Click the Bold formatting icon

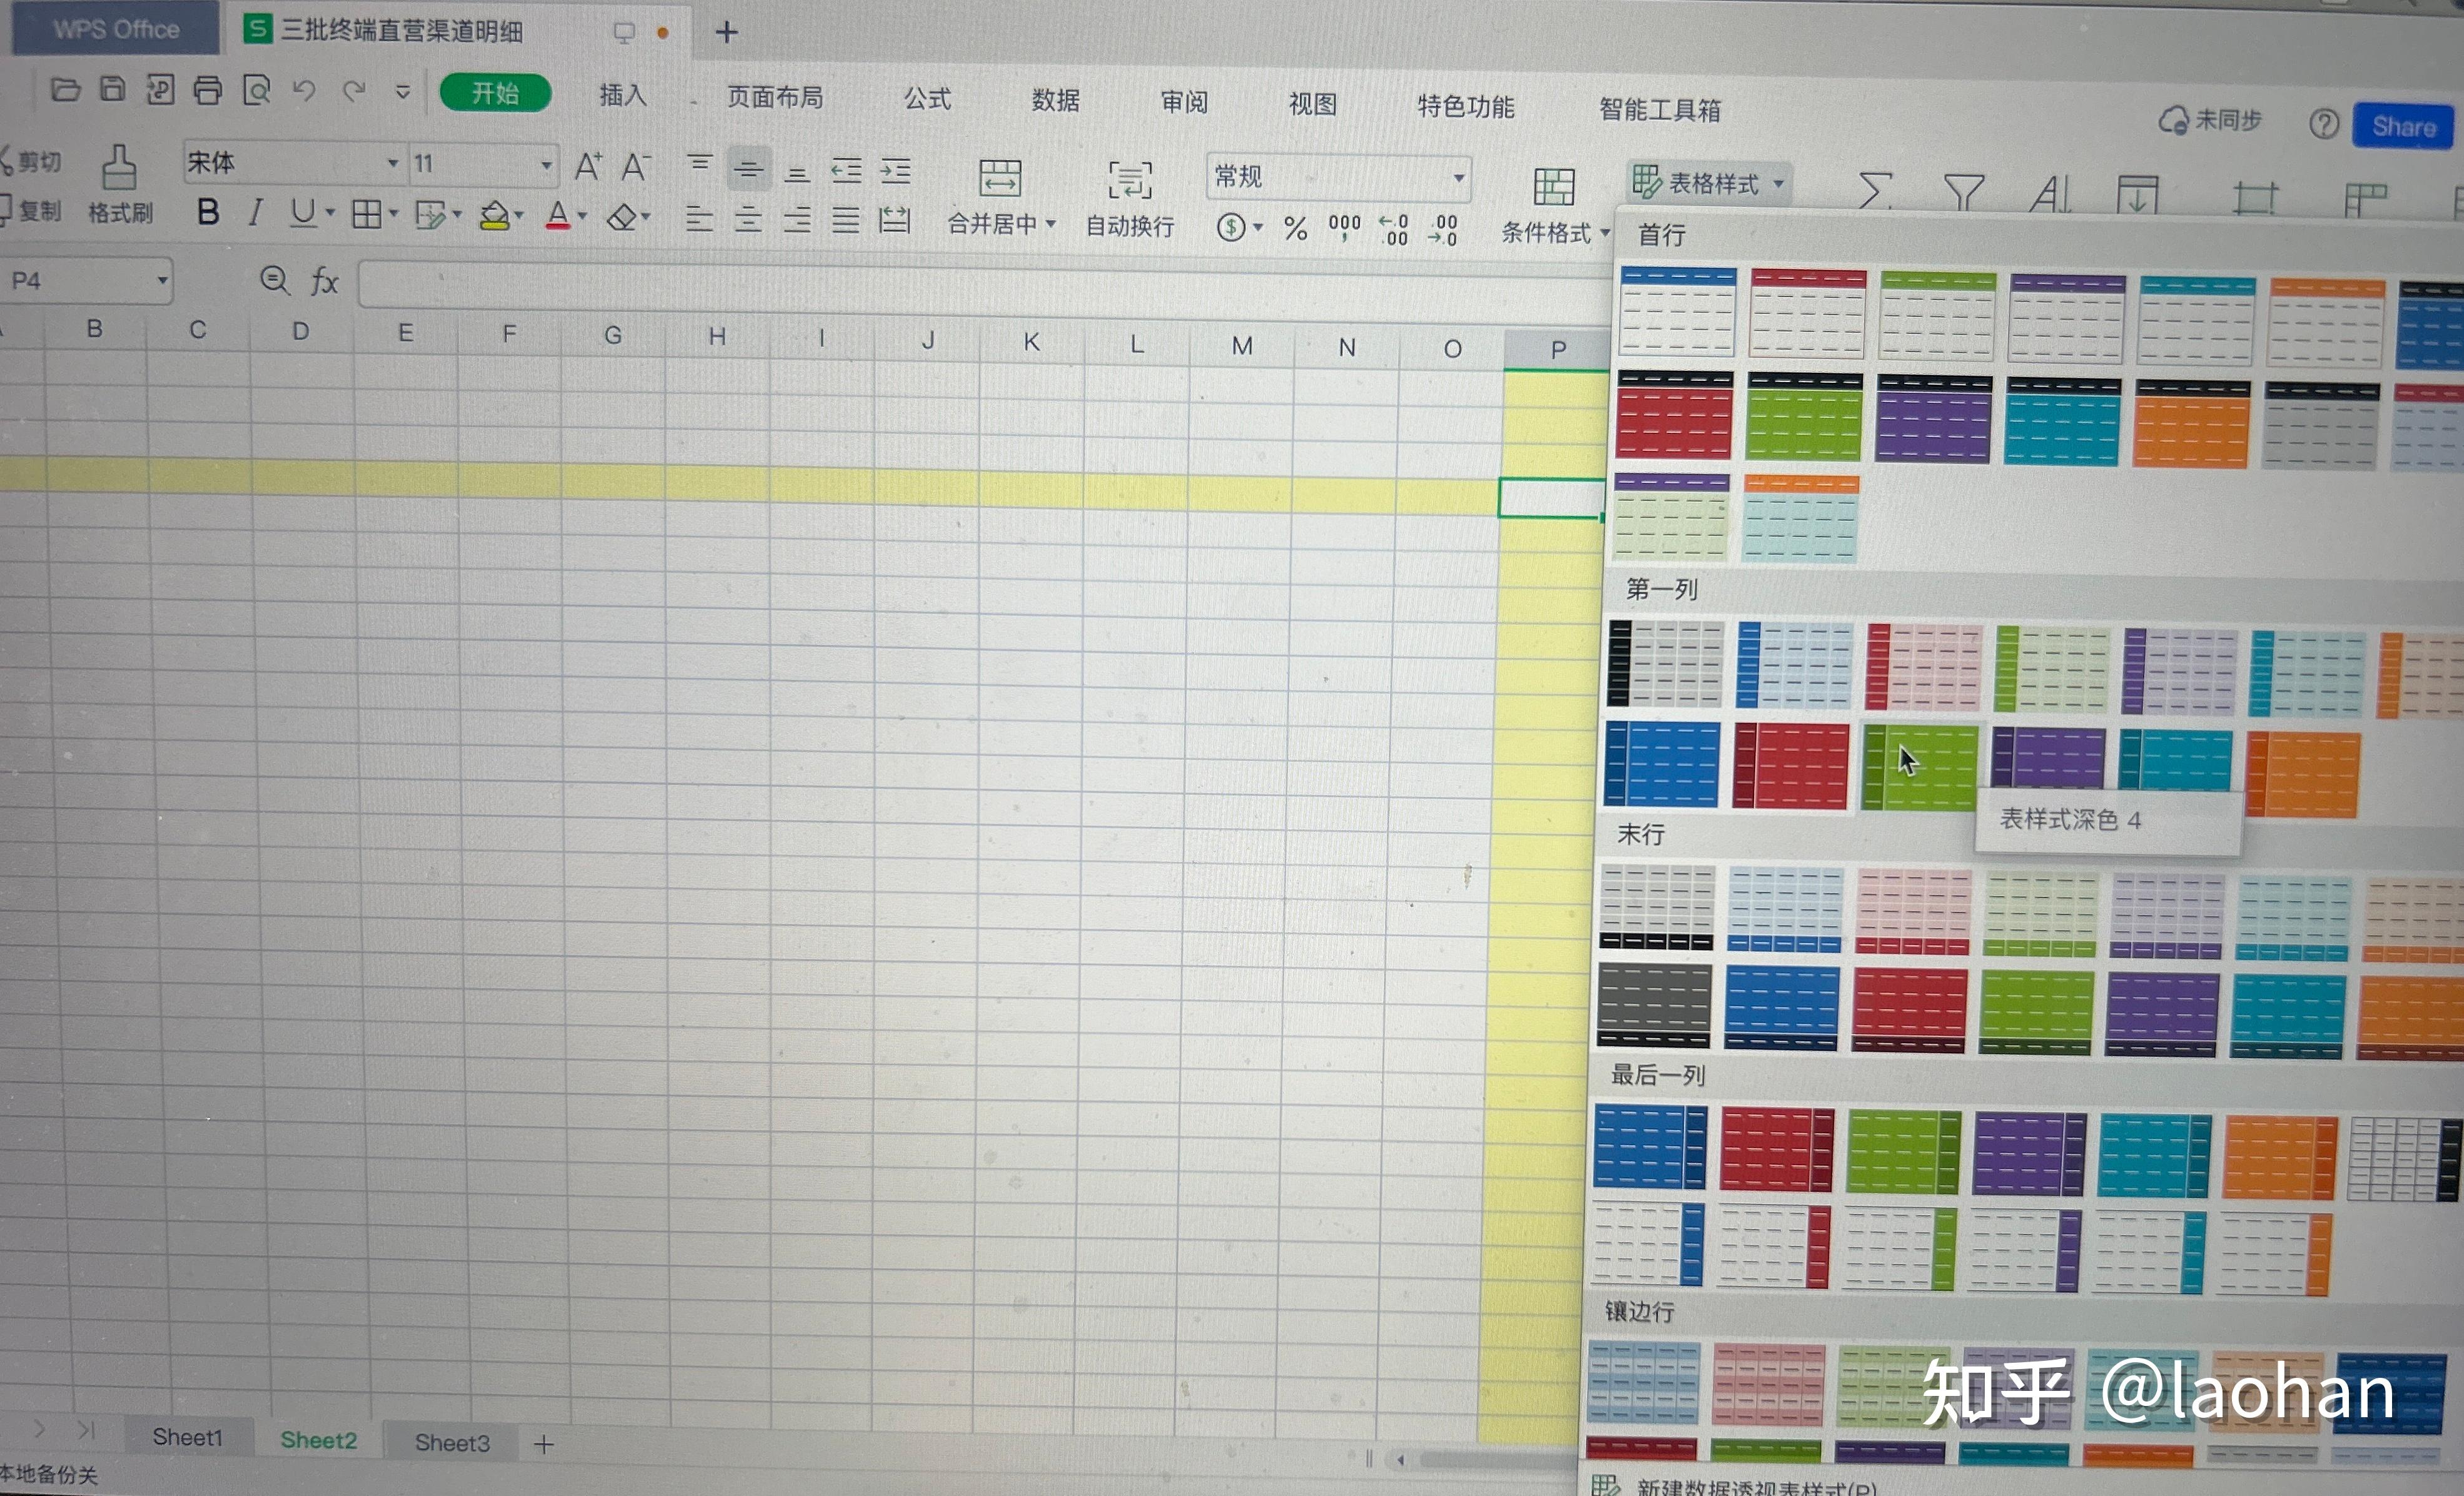click(208, 211)
